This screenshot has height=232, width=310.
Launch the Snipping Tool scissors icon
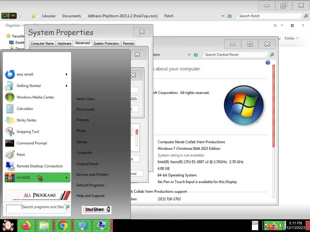[x=10, y=132]
